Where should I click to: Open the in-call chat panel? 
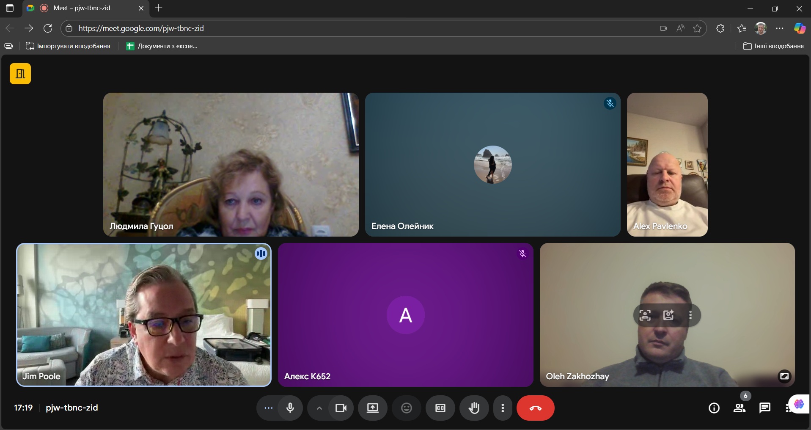[764, 408]
